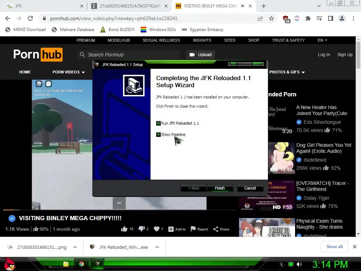The image size is (361, 271).
Task: Open the Eris Silvertongue channel link
Action: point(322,122)
